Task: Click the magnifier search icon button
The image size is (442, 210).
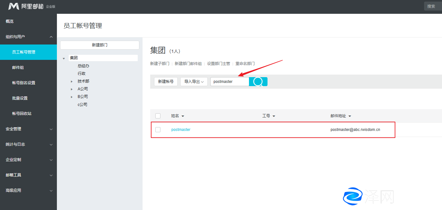Action: 258,82
